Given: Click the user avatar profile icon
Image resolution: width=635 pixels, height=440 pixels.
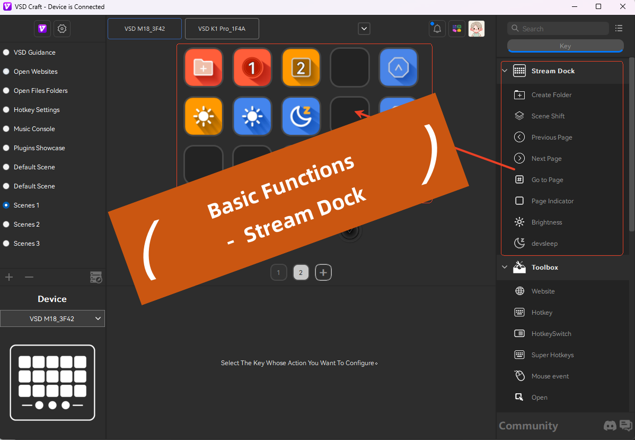Looking at the screenshot, I should click(x=476, y=29).
